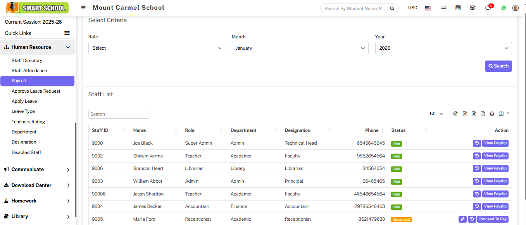Revert payroll status for Joe Black

pos(477,143)
